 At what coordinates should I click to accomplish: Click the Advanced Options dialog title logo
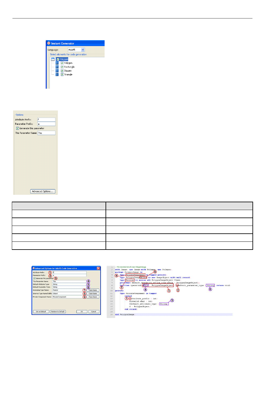click(34, 268)
